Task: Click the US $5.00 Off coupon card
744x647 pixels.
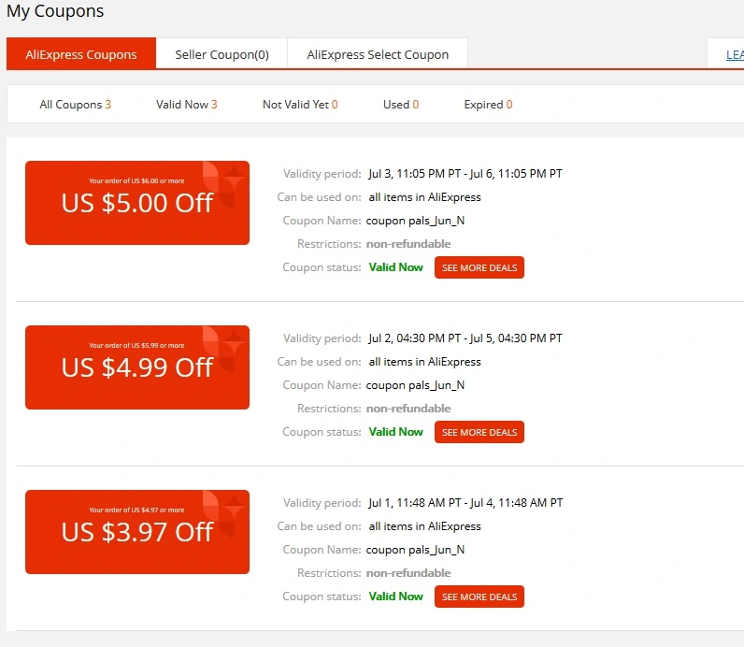Action: (x=137, y=203)
